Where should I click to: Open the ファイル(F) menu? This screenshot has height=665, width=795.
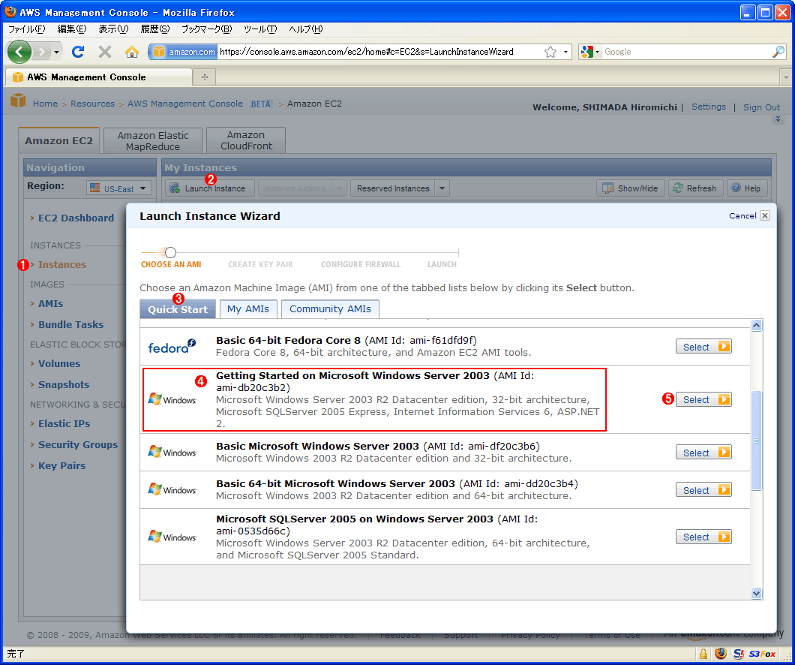(26, 29)
